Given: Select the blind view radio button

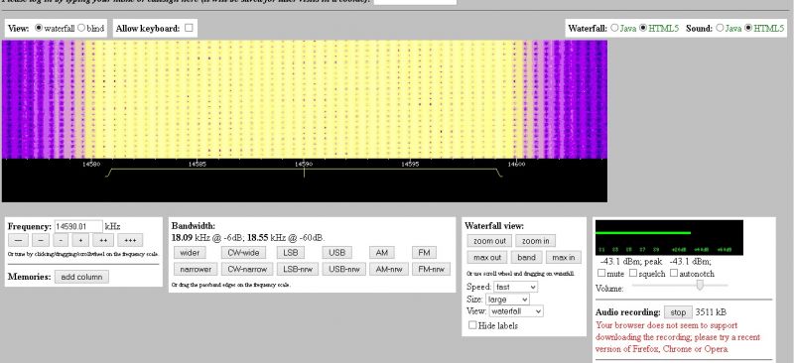Looking at the screenshot, I should click(x=81, y=29).
